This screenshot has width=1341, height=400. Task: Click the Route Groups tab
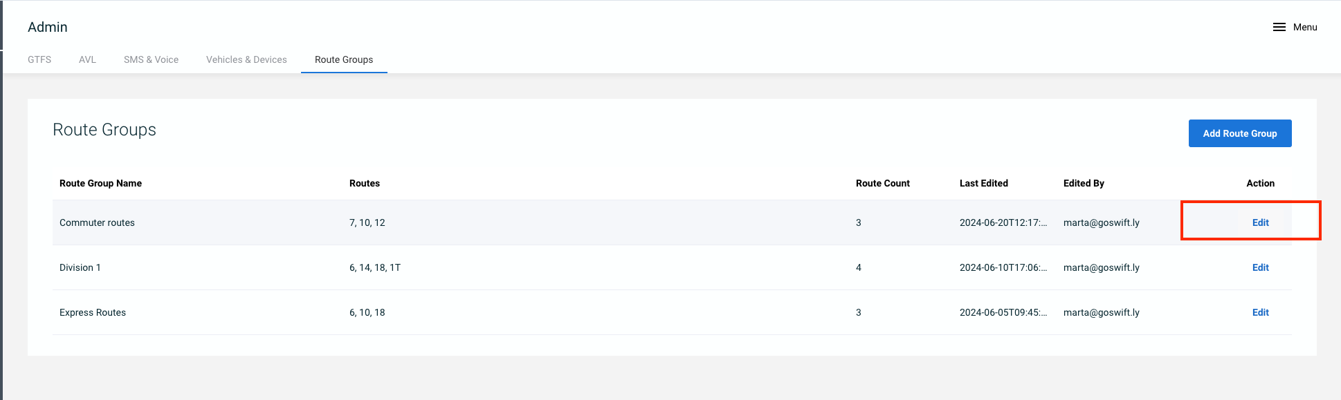coord(344,59)
